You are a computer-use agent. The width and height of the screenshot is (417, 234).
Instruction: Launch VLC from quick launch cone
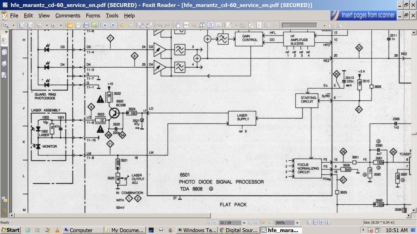tap(57, 230)
